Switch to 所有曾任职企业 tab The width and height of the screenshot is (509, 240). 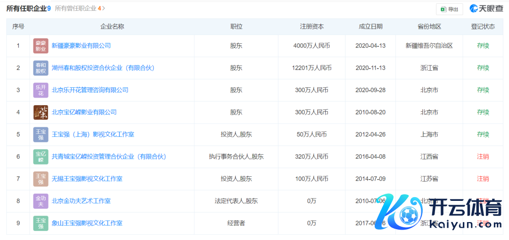coord(75,8)
